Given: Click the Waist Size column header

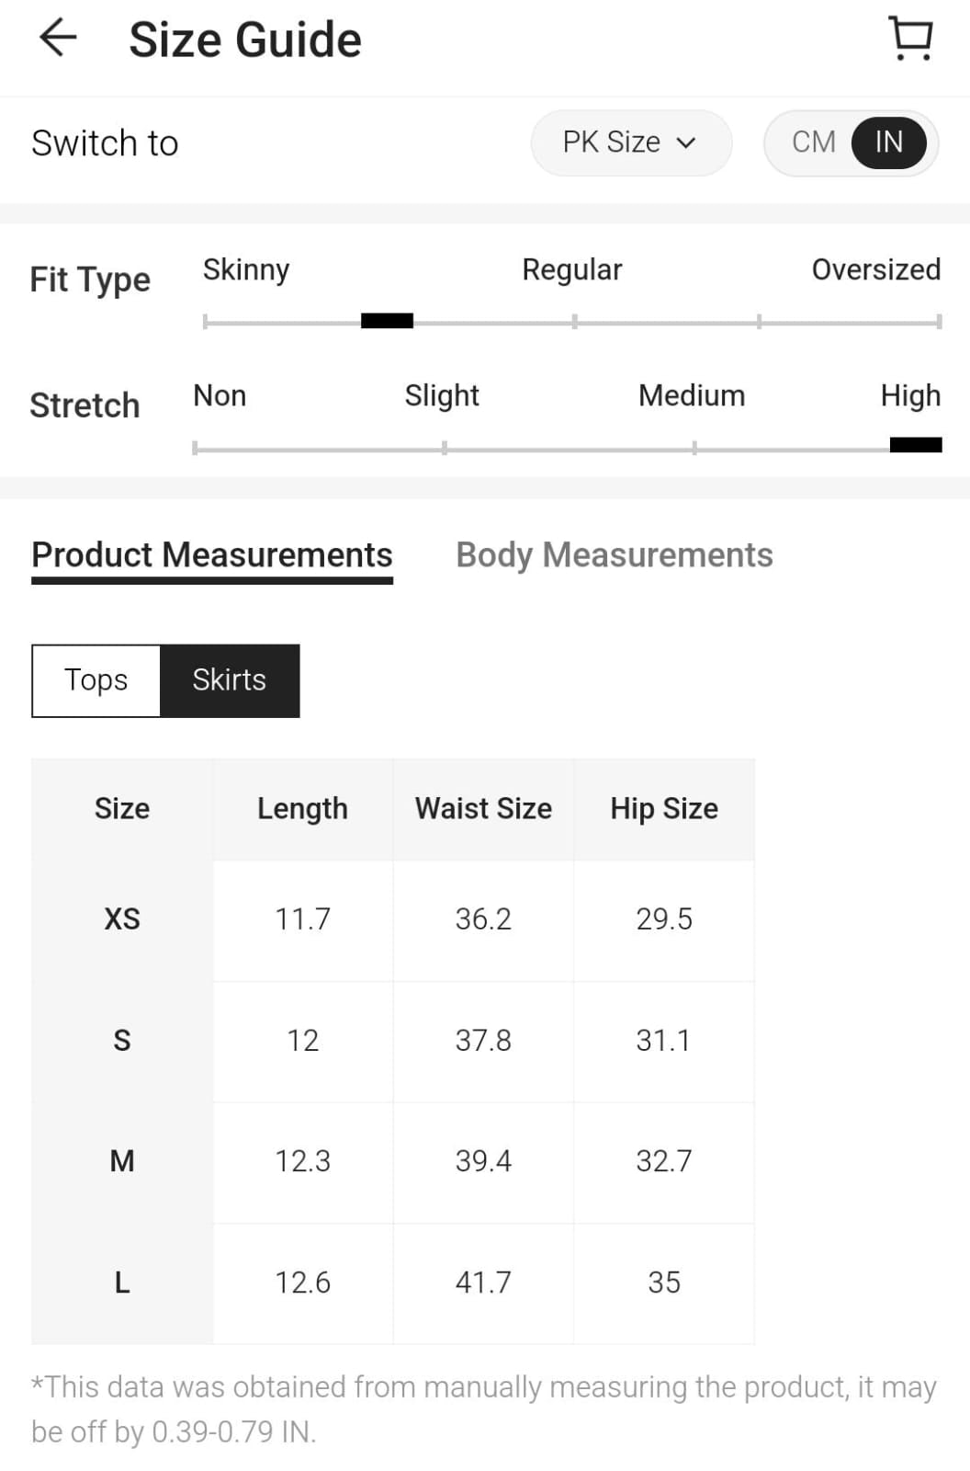Looking at the screenshot, I should tap(483, 809).
